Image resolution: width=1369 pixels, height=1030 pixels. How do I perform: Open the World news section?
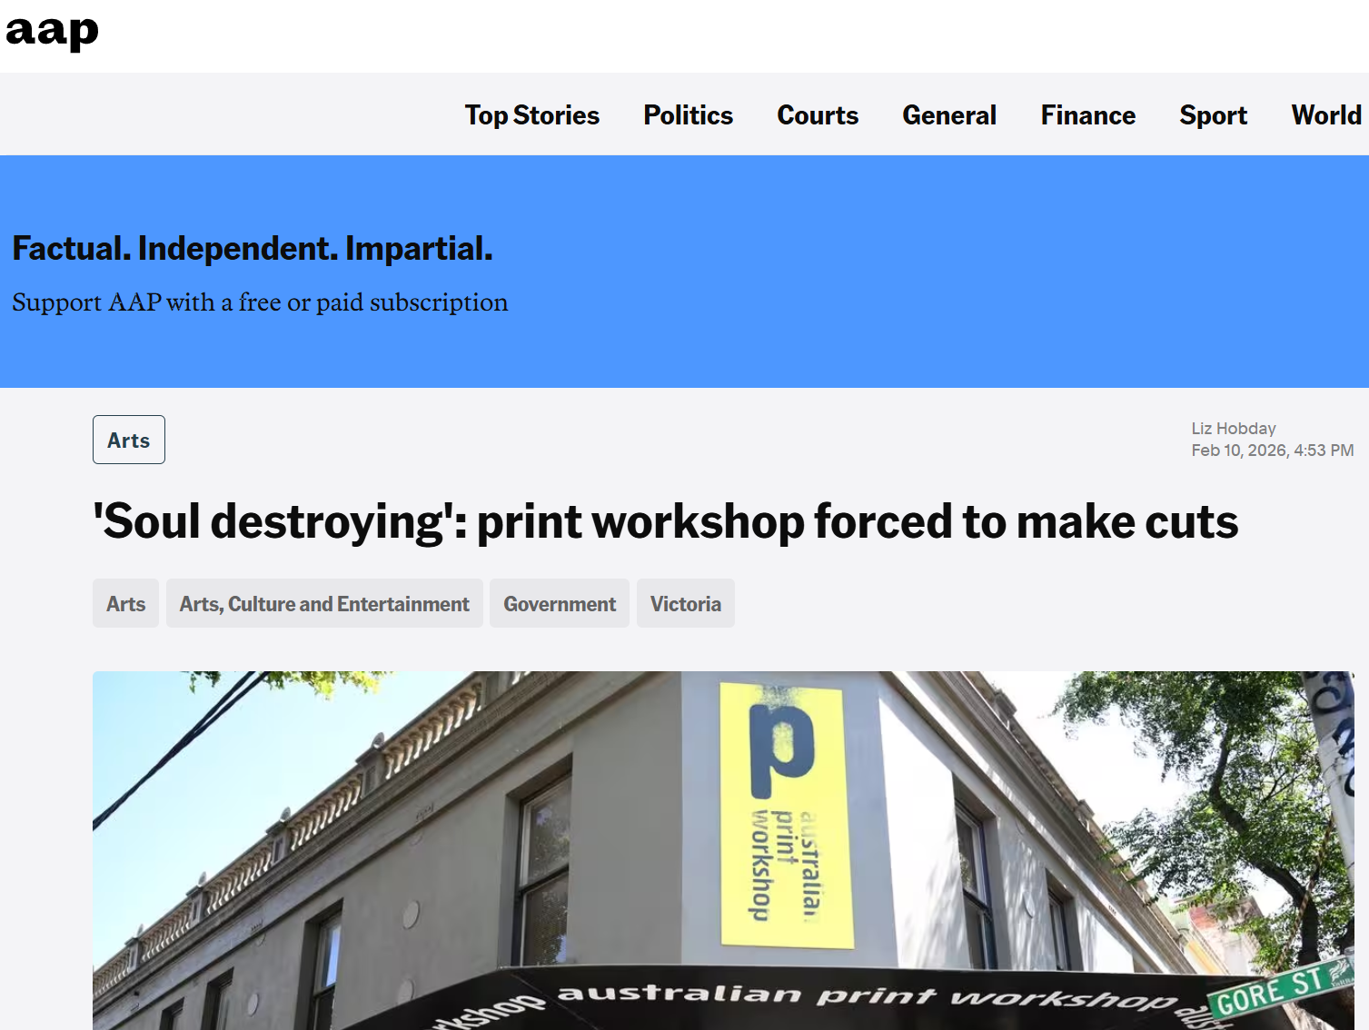pyautogui.click(x=1326, y=115)
